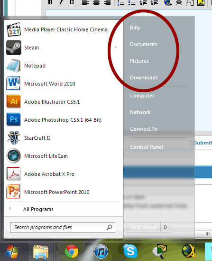Viewport: 212px width, 261px height.
Task: Expand the Steam jump list arrow
Action: (x=116, y=48)
